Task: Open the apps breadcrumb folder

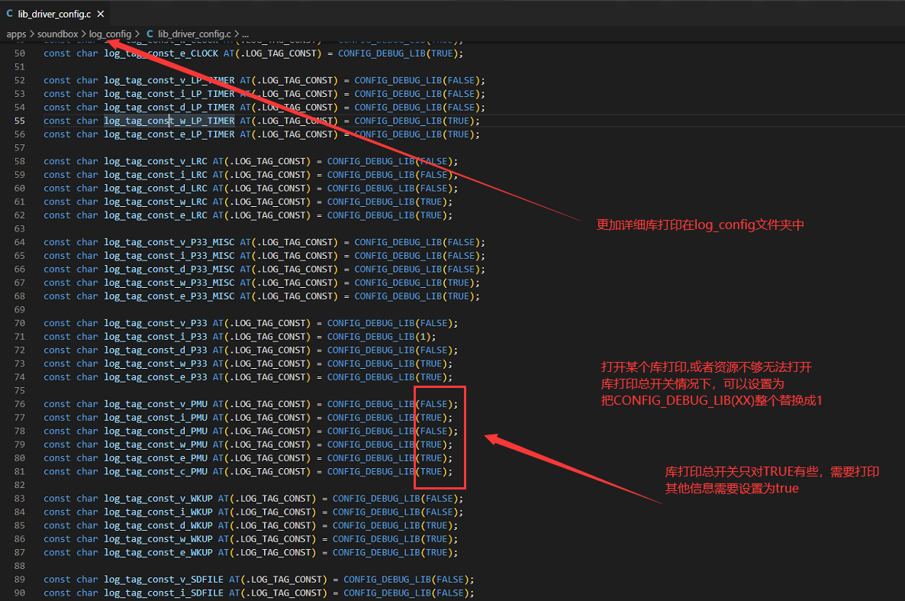Action: click(x=16, y=34)
